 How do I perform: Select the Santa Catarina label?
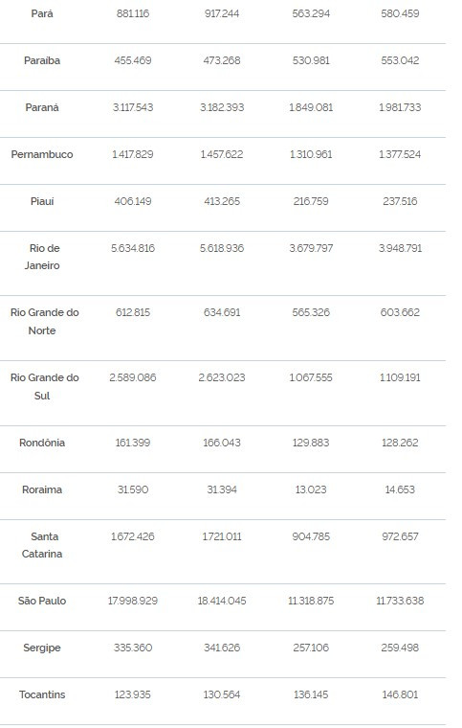(x=42, y=545)
